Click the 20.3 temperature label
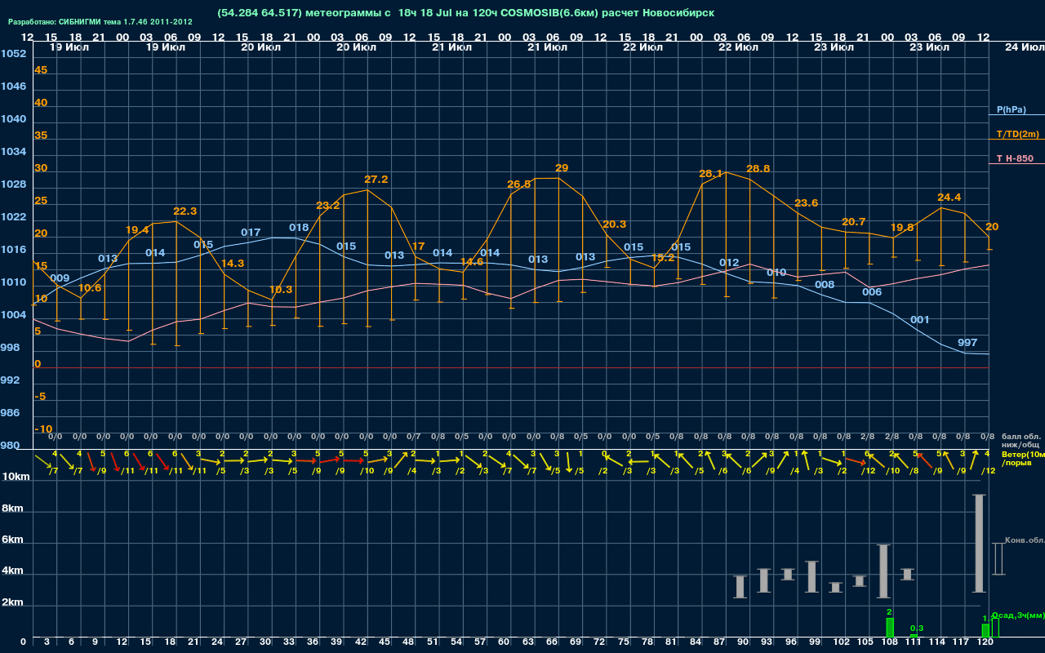 [x=615, y=224]
